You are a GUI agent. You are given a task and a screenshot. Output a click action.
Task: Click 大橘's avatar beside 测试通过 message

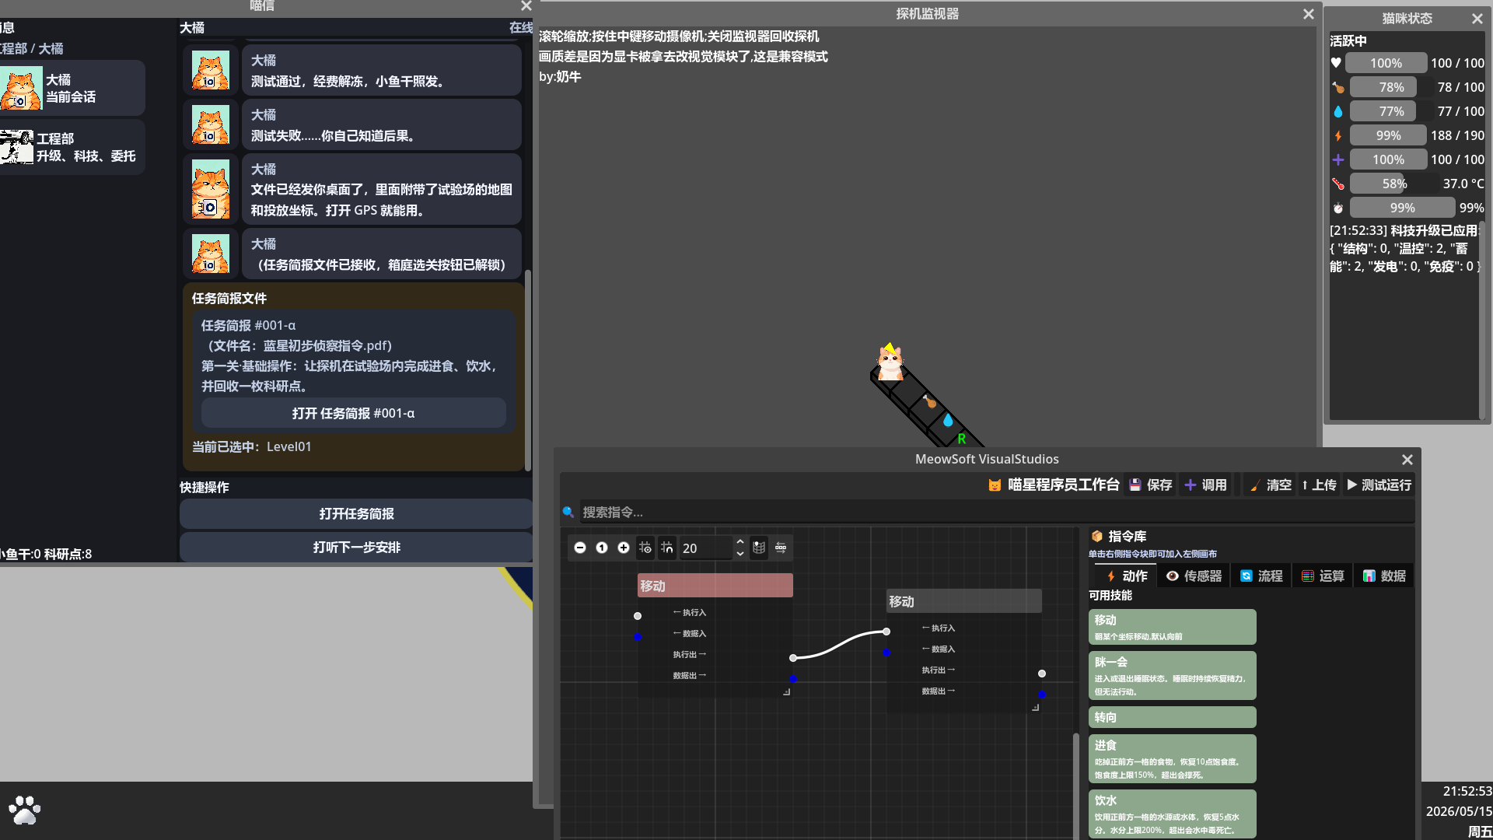(x=211, y=70)
